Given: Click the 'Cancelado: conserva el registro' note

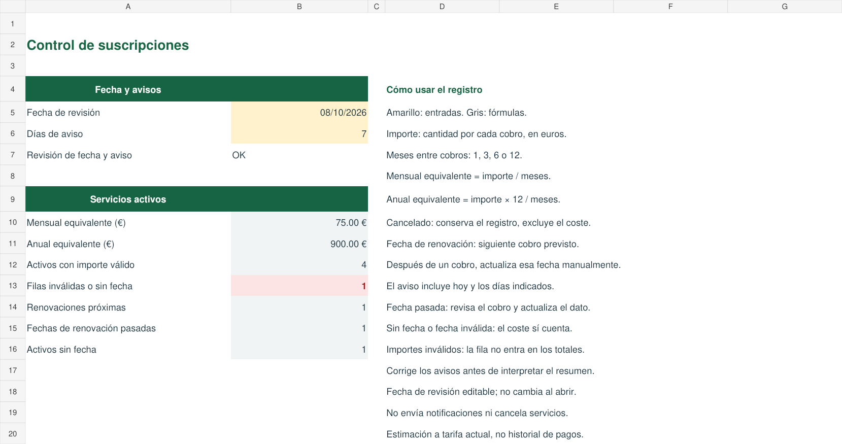Looking at the screenshot, I should coord(488,223).
